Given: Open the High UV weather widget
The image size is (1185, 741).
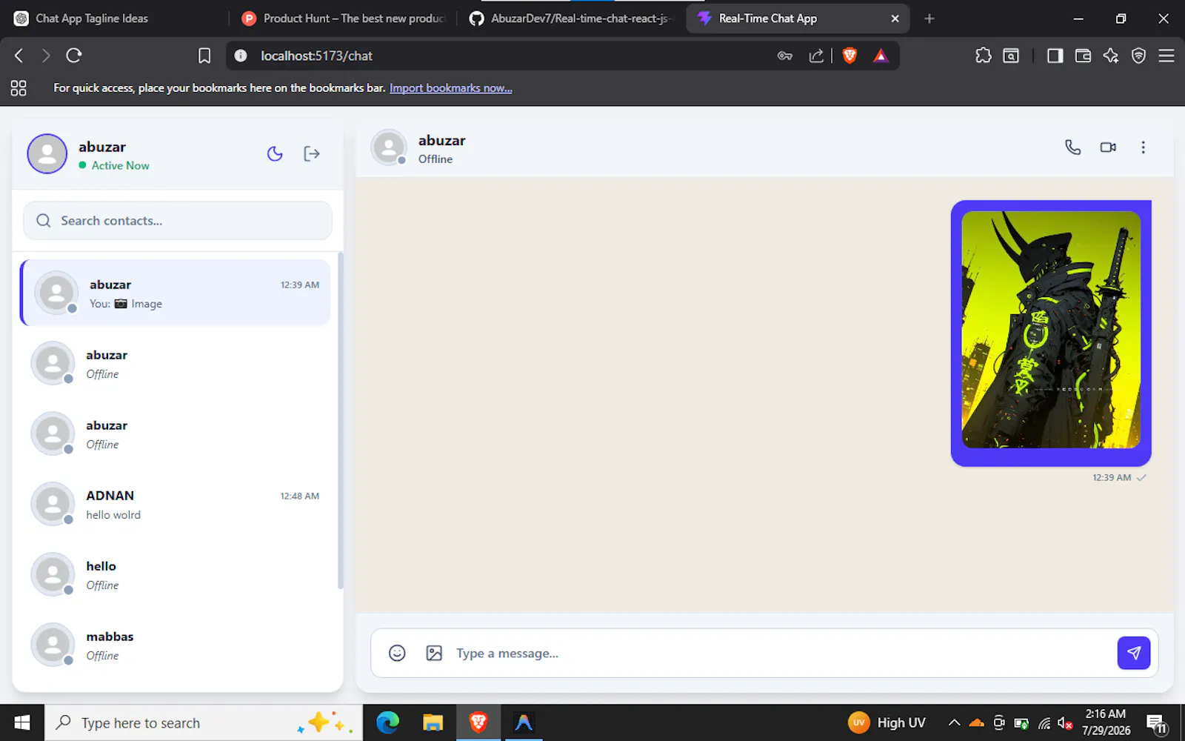Looking at the screenshot, I should (887, 722).
